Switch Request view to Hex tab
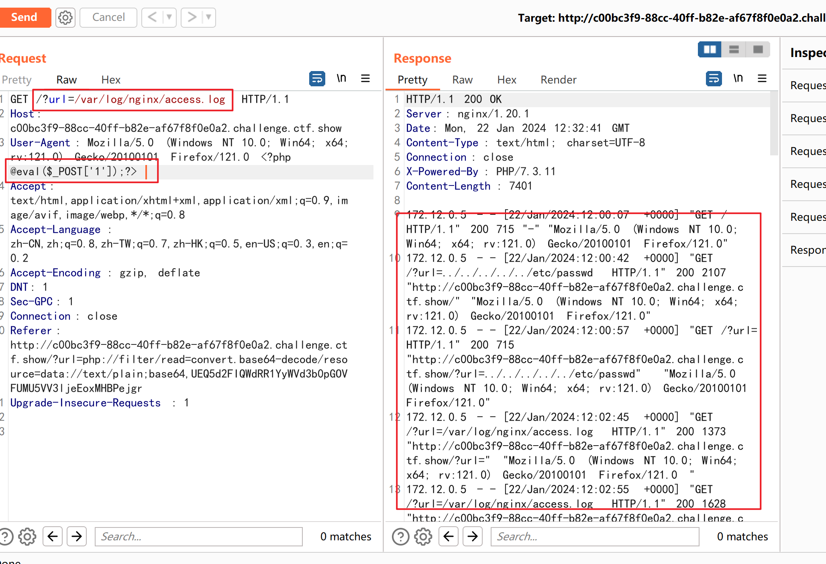 [x=111, y=80]
